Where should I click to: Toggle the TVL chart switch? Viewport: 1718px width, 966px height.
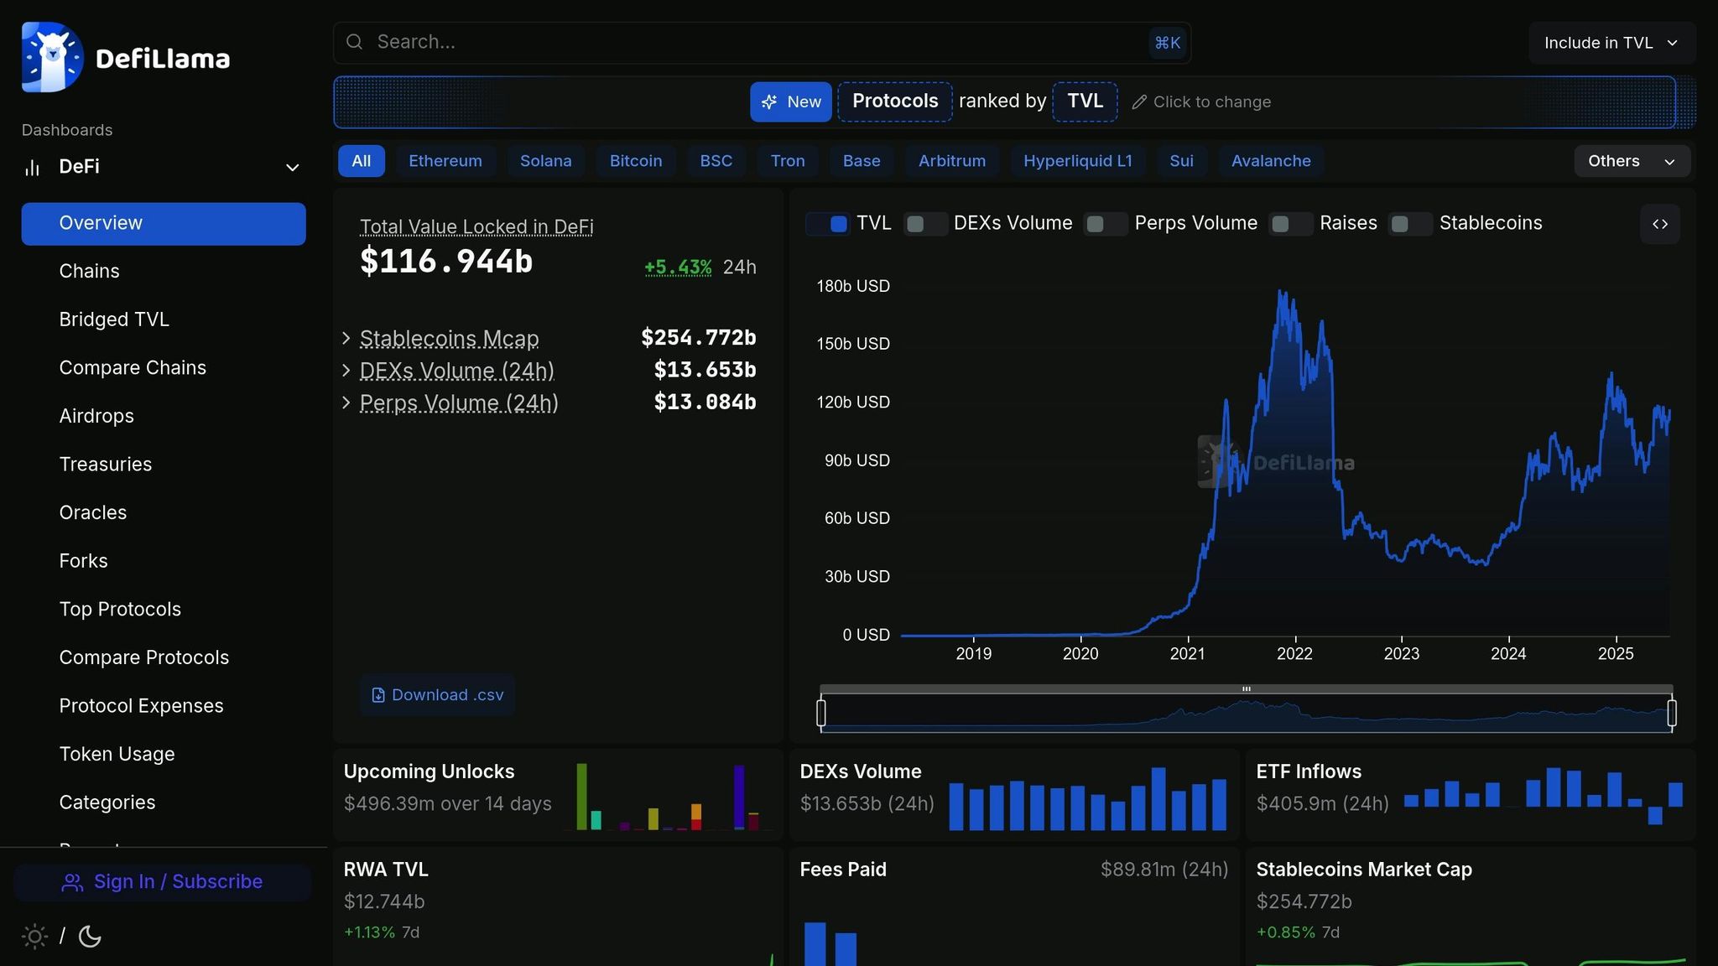click(x=828, y=224)
